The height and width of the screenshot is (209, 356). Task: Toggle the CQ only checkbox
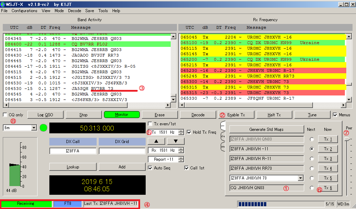5,115
